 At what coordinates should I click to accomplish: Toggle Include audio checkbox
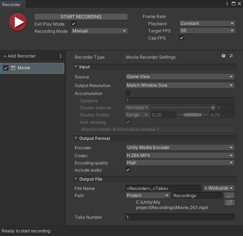click(128, 170)
